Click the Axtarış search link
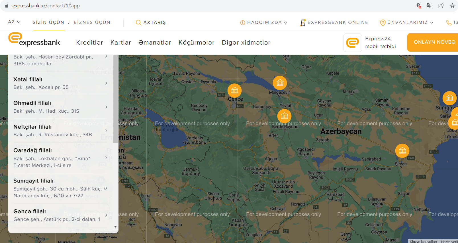The height and width of the screenshot is (243, 458). pos(155,22)
